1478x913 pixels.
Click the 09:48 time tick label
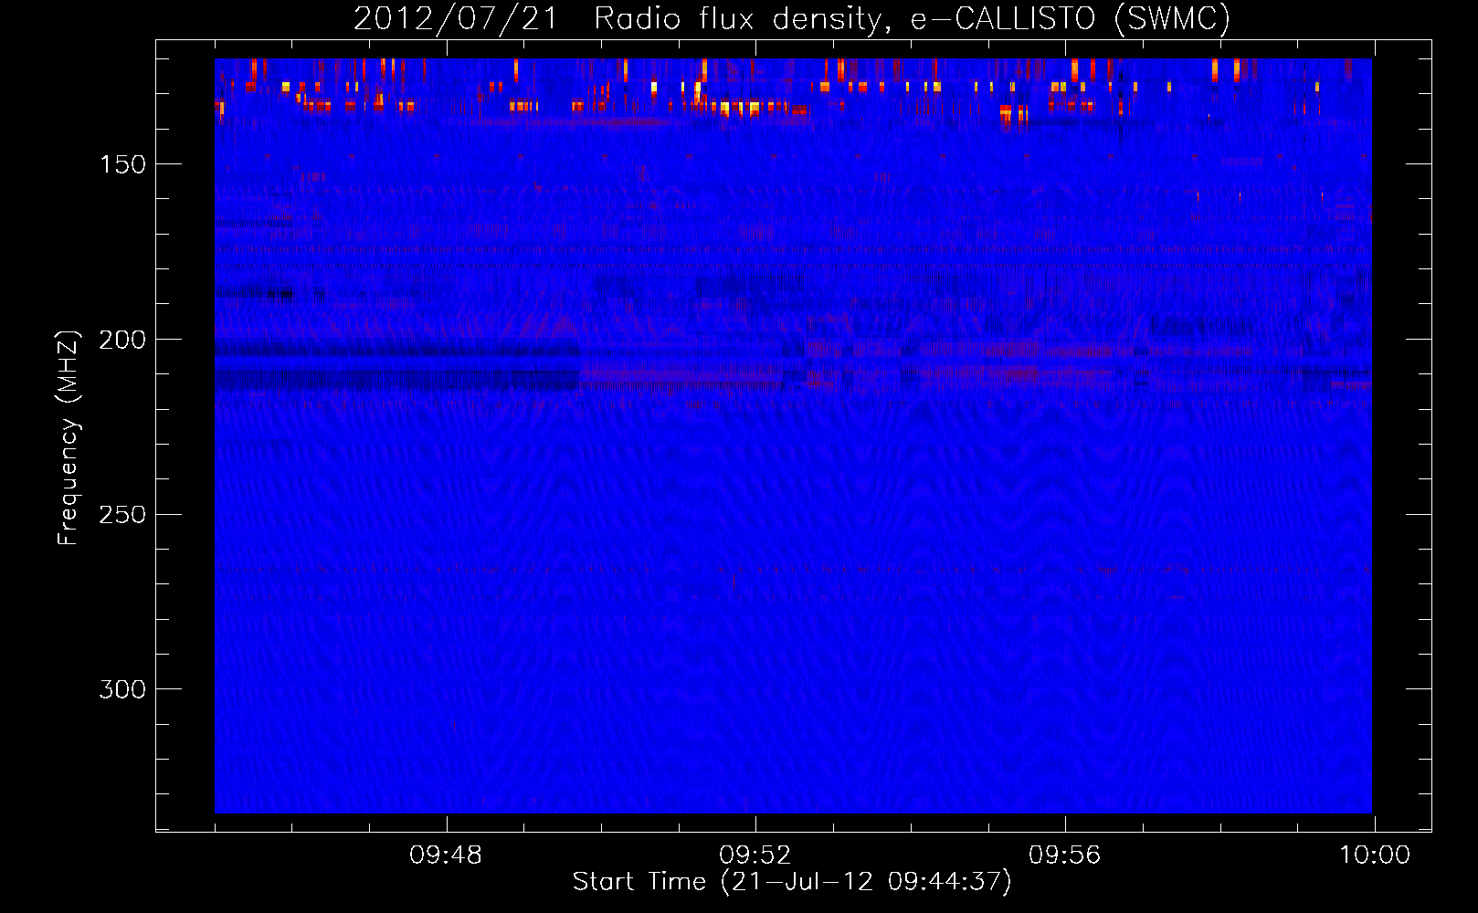(x=446, y=855)
